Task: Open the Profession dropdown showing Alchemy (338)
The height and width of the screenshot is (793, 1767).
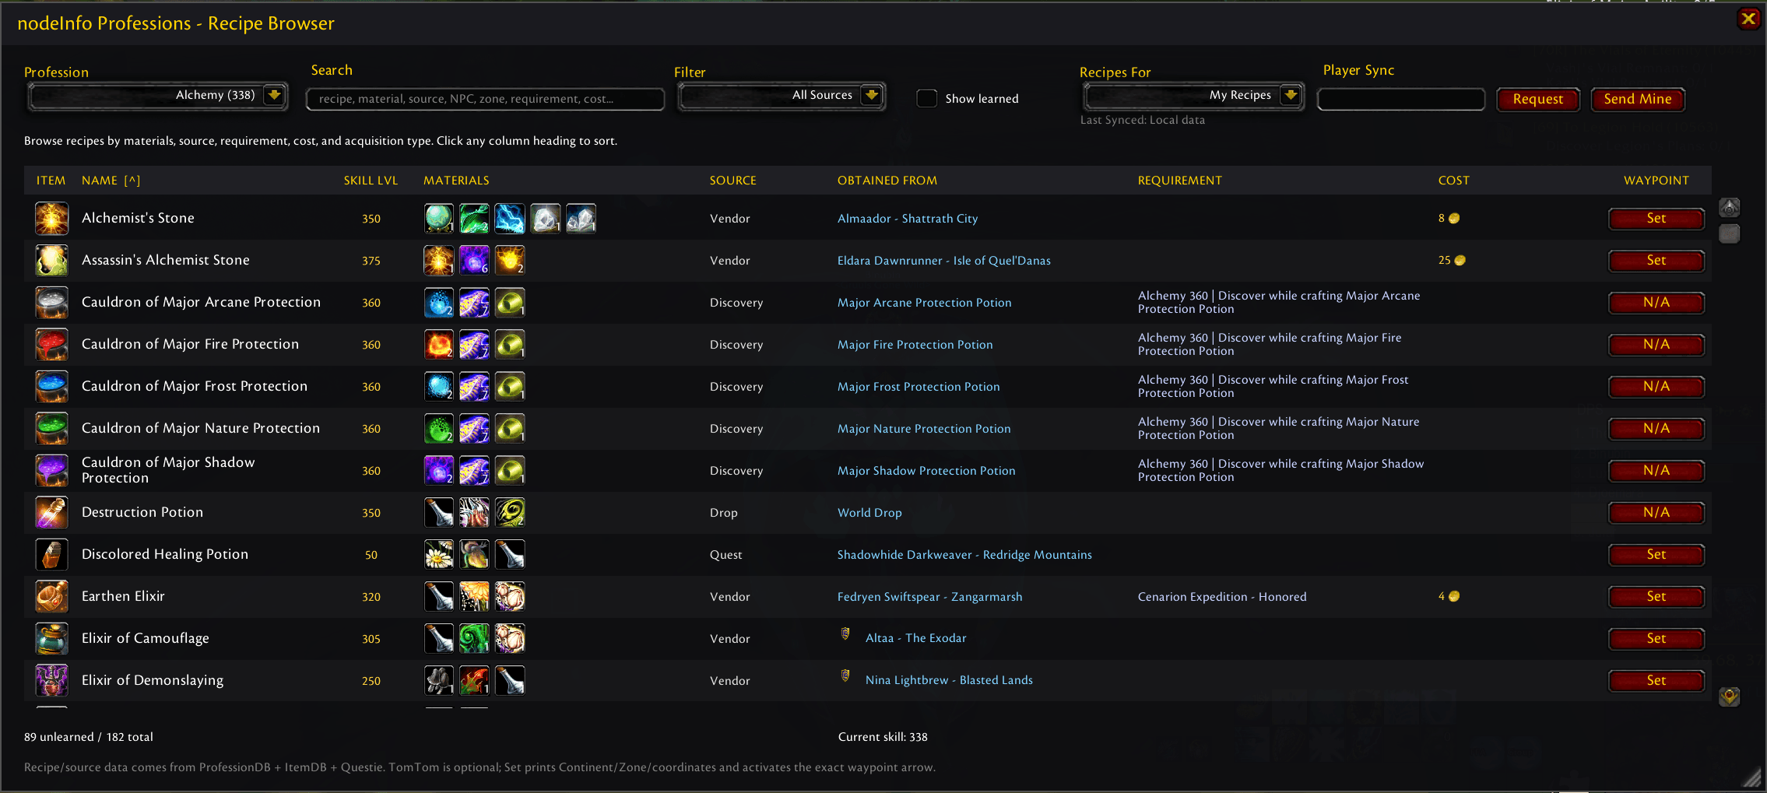Action: (158, 96)
